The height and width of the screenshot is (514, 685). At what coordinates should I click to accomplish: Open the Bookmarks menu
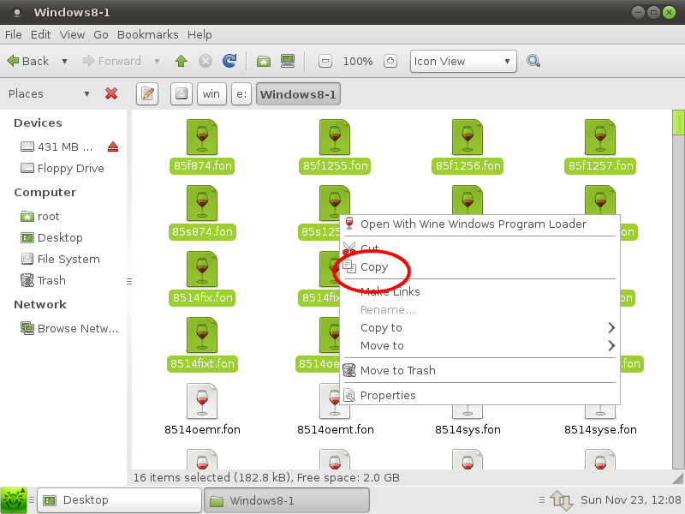point(147,34)
